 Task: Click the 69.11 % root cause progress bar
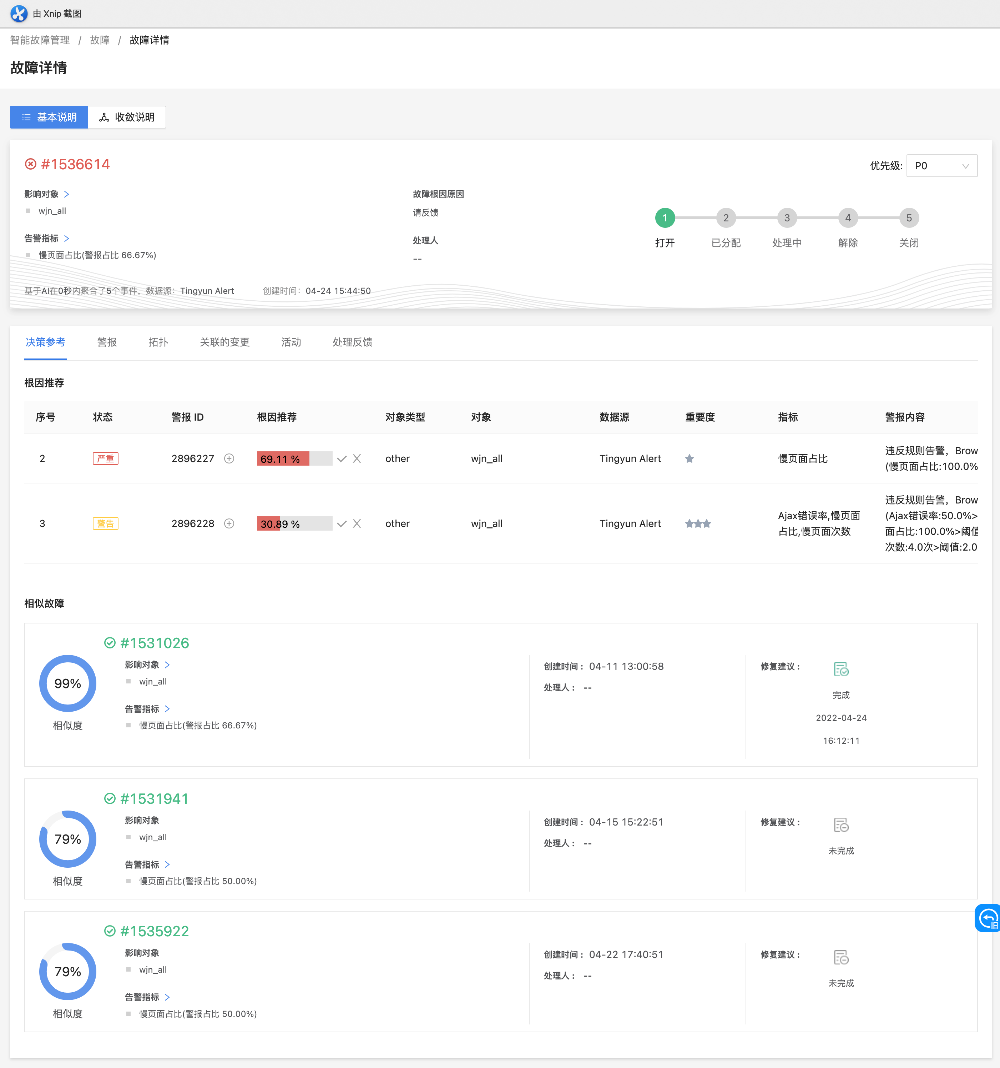(x=294, y=458)
